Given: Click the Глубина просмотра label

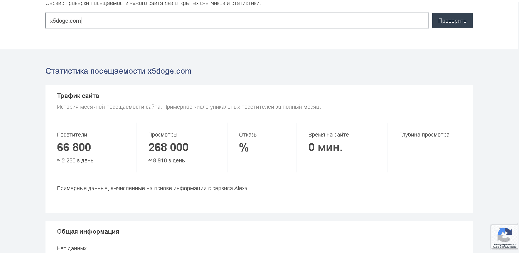Looking at the screenshot, I should pyautogui.click(x=424, y=135).
